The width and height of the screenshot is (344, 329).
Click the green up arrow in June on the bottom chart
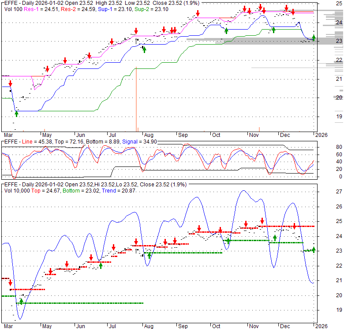tap(101, 265)
